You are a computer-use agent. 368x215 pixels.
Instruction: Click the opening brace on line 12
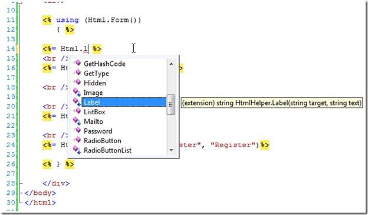pos(58,30)
